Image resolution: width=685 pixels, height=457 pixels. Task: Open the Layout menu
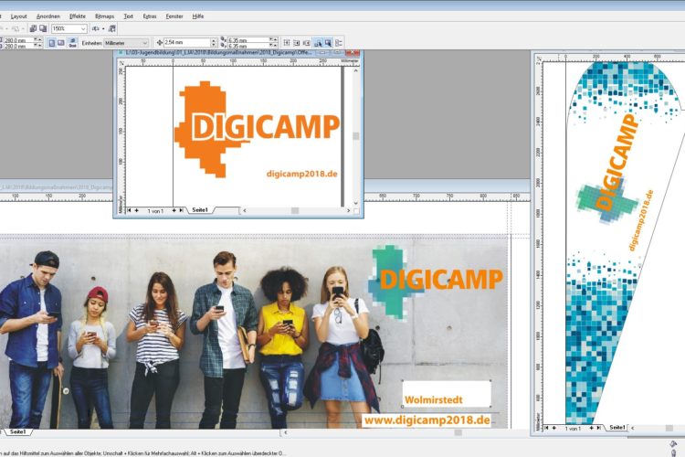coord(18,16)
